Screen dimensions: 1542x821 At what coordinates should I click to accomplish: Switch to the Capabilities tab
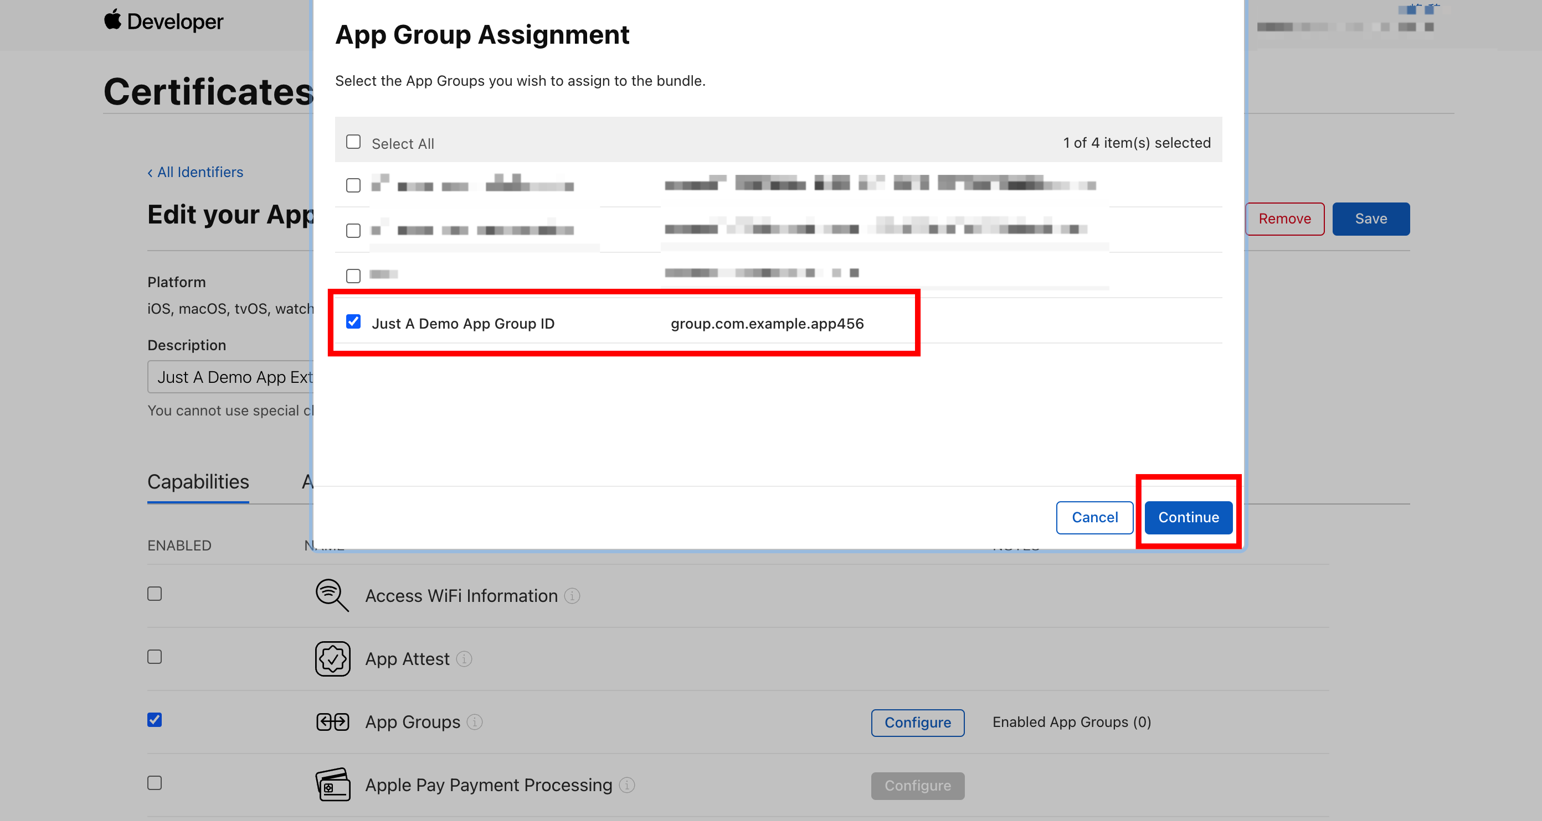pyautogui.click(x=198, y=482)
